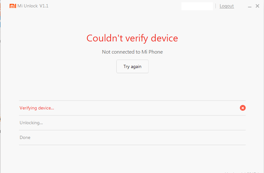This screenshot has width=264, height=173.
Task: Click the Logout link
Action: click(227, 6)
